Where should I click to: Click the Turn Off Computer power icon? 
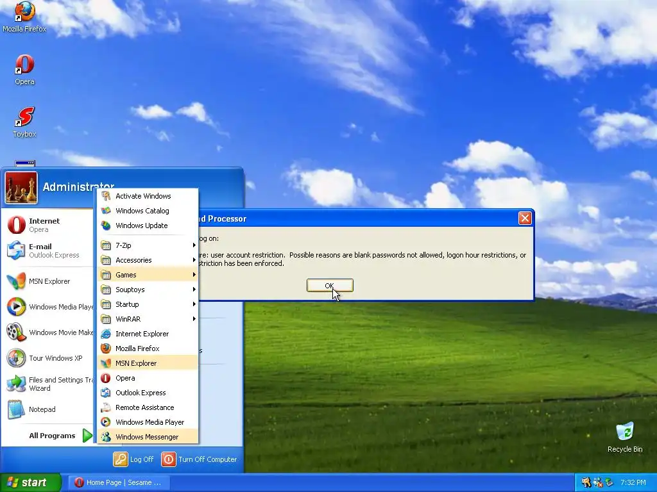coord(169,459)
